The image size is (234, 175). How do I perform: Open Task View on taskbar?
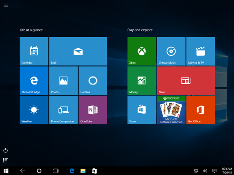(x=56, y=171)
